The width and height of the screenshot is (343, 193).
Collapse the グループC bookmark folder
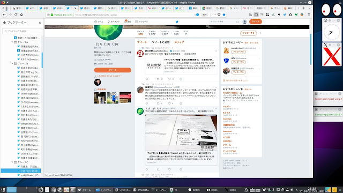click(x=12, y=162)
